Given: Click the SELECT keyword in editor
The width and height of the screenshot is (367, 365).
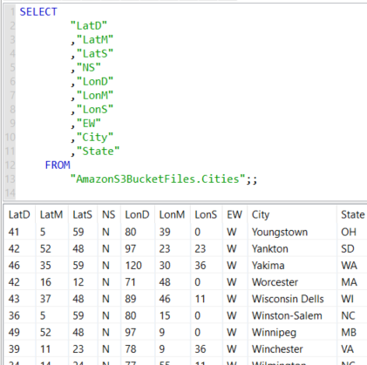Looking at the screenshot, I should click(38, 12).
